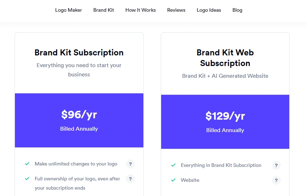Open help icon beside Everything in Brand Kit
The height and width of the screenshot is (196, 307).
tap(276, 165)
